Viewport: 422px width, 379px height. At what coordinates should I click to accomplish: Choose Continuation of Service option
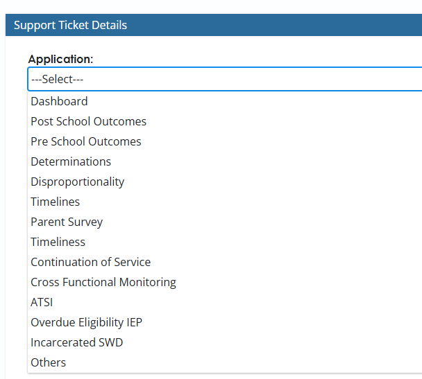[x=90, y=262]
